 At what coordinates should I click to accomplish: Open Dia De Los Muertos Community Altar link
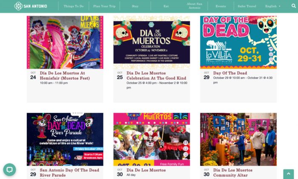233,172
